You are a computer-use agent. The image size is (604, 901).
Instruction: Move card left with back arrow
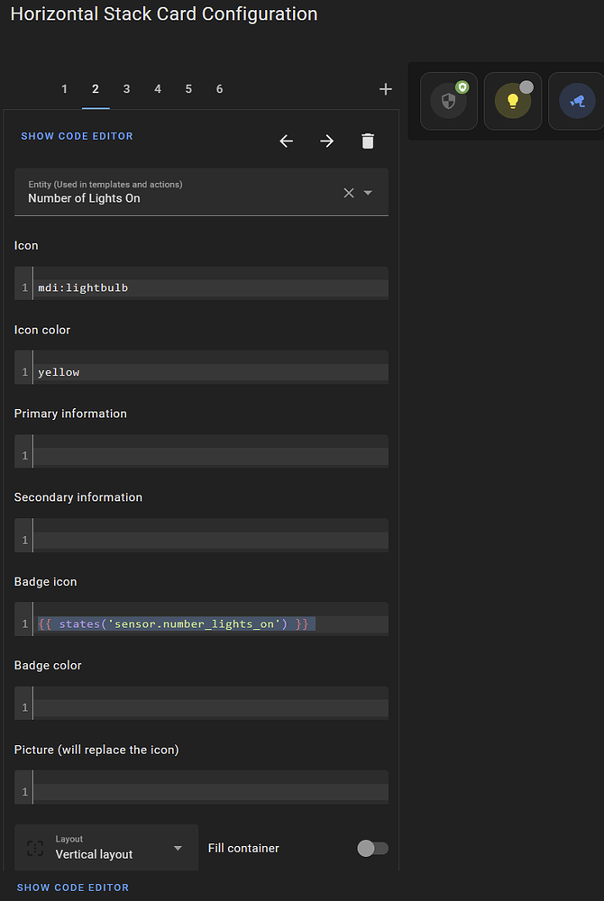coord(287,141)
